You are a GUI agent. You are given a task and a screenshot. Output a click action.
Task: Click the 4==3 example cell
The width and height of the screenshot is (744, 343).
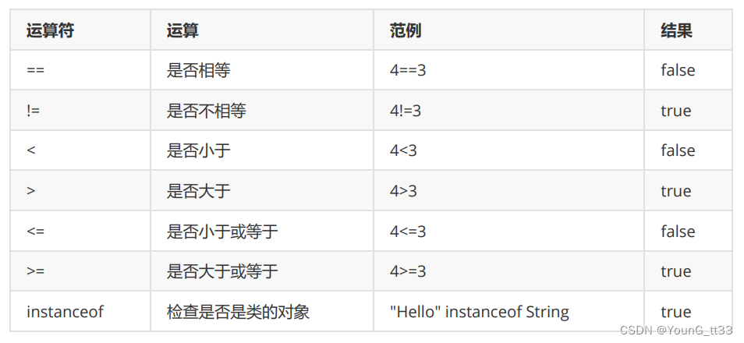click(x=508, y=70)
